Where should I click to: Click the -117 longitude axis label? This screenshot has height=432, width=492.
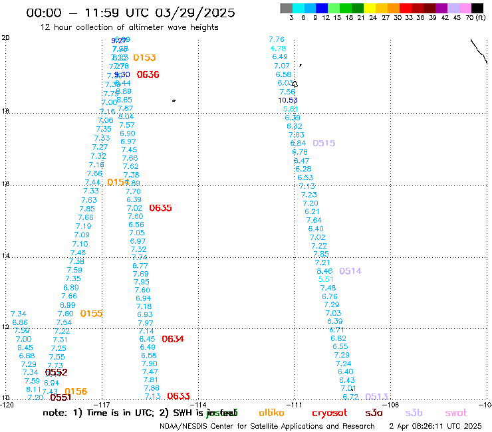102,405
